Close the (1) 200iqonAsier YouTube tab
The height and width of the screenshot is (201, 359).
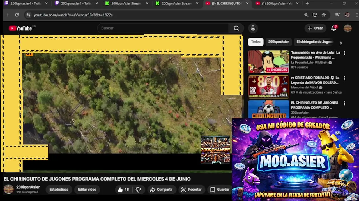point(297,4)
